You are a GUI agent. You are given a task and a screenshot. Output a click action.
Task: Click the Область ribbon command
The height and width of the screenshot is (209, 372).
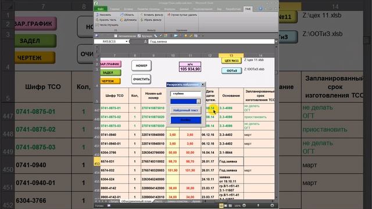tap(127, 15)
